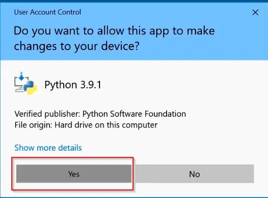Click the word 'Python' in the app name

point(61,85)
